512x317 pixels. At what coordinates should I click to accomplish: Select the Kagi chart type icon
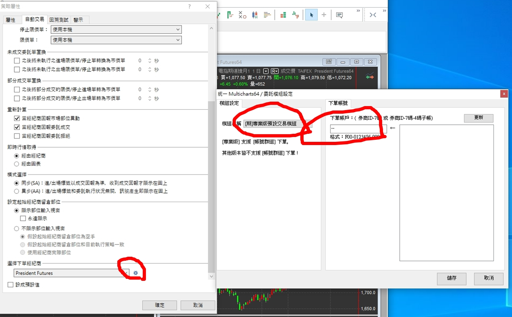pyautogui.click(x=230, y=15)
